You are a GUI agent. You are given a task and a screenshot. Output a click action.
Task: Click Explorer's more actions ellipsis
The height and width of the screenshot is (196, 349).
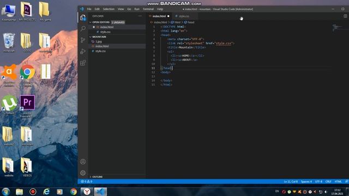pyautogui.click(x=140, y=16)
